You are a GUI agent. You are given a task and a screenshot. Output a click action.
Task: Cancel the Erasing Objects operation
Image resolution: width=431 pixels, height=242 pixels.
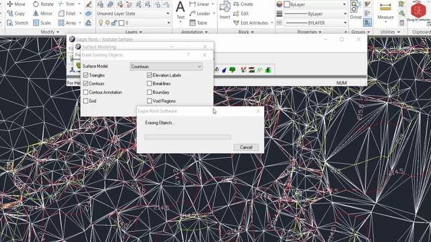pyautogui.click(x=246, y=147)
